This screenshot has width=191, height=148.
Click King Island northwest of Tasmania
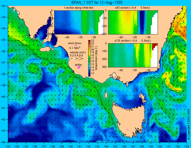click(x=106, y=95)
